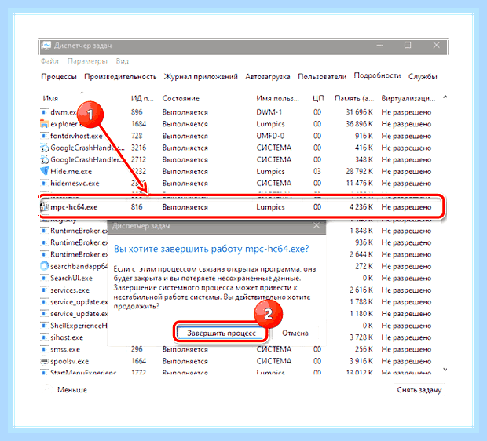Sort by the Состояние column header
Image resolution: width=487 pixels, height=441 pixels.
pyautogui.click(x=181, y=98)
